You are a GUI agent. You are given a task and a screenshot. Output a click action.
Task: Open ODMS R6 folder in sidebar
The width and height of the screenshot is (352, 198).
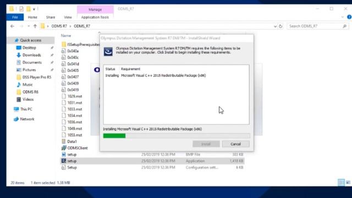click(x=30, y=92)
